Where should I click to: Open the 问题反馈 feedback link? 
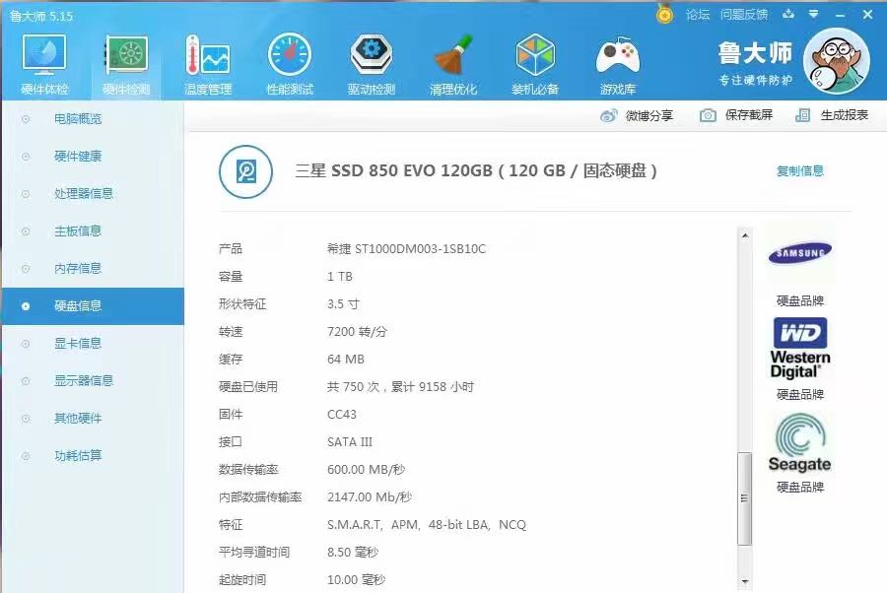point(744,15)
